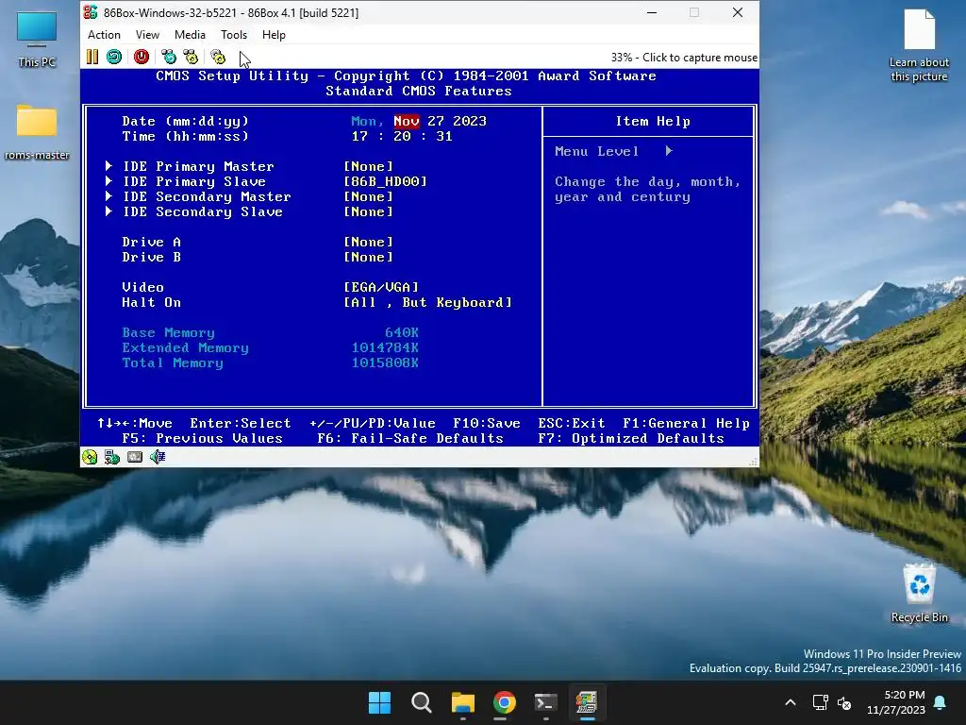Expand IDE Primary Slave arrow
966x725 pixels.
coord(109,181)
